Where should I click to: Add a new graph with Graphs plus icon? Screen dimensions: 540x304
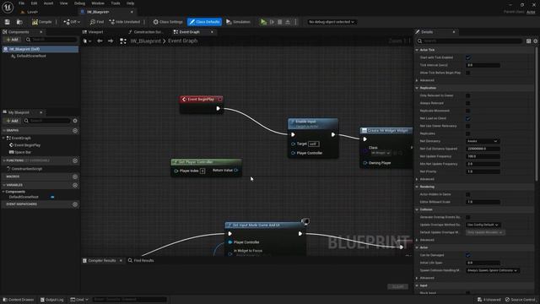tap(75, 131)
